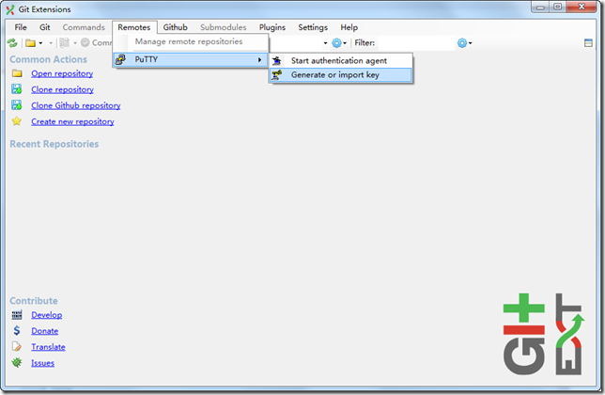Viewport: 605px width, 395px height.
Task: Choose Start authentication agent
Action: click(341, 60)
